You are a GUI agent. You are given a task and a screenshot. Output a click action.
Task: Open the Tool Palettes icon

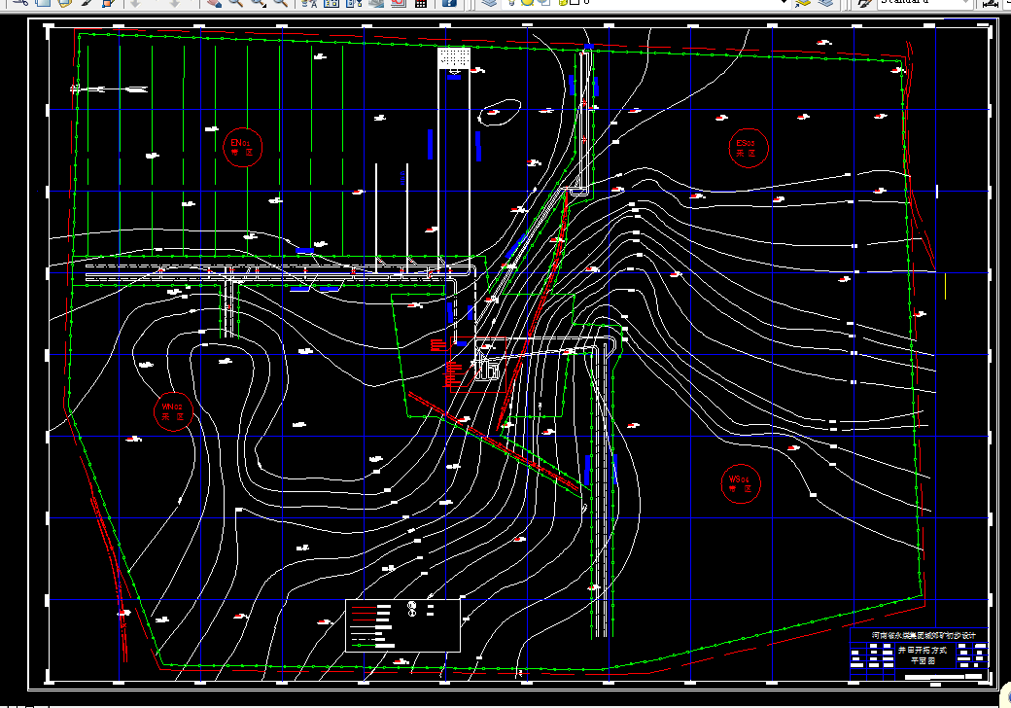(x=354, y=3)
